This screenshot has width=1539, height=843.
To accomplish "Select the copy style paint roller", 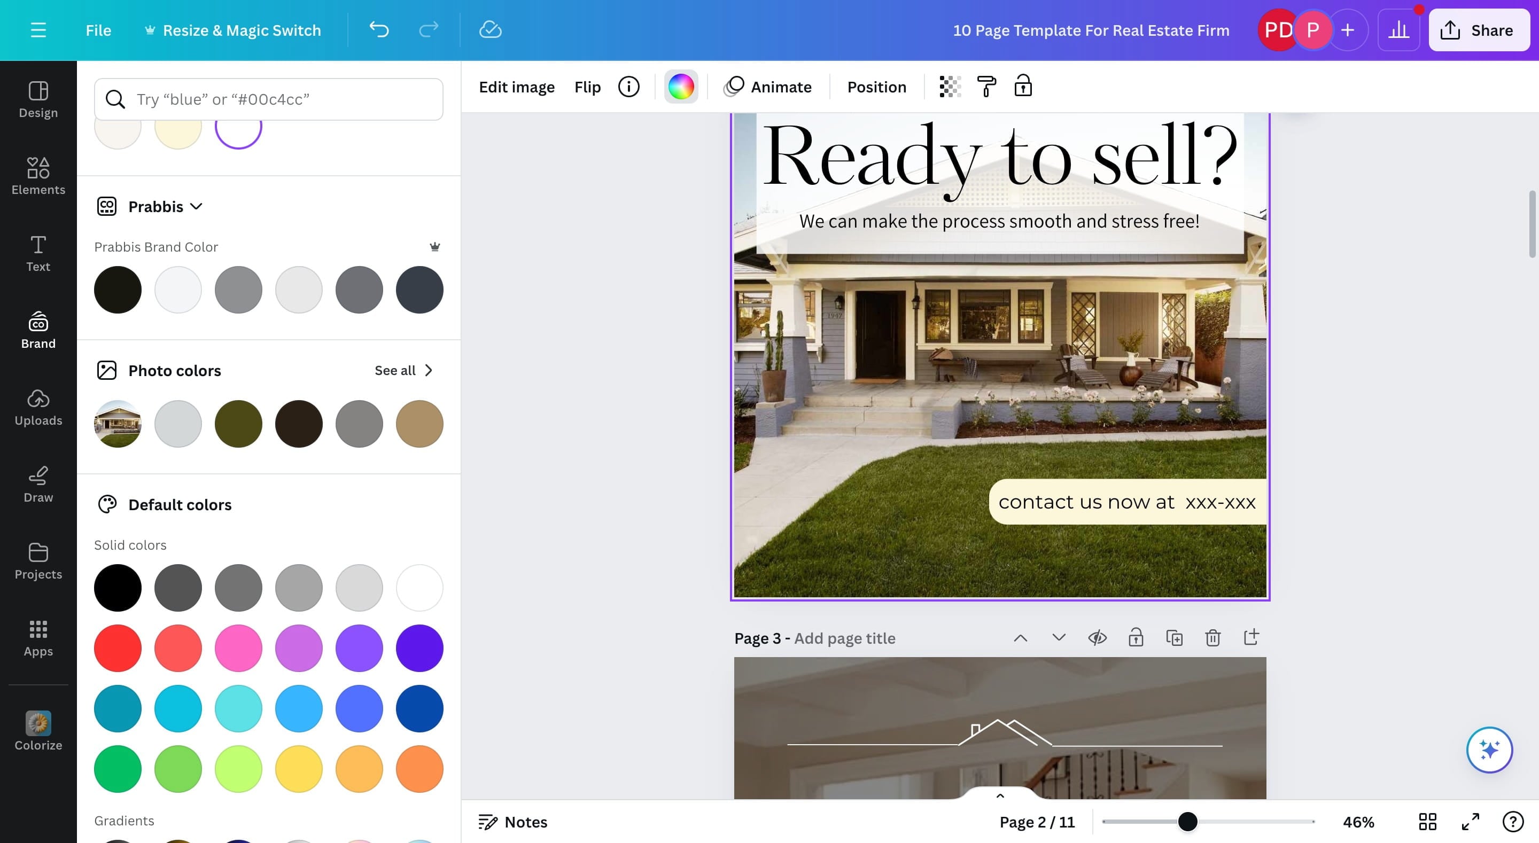I will coord(986,87).
